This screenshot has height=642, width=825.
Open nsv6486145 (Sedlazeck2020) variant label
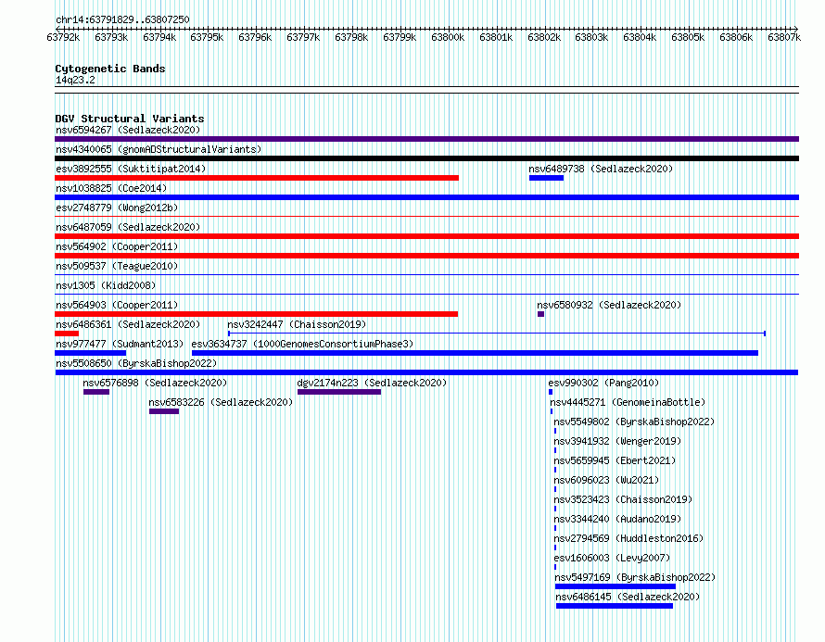628,597
